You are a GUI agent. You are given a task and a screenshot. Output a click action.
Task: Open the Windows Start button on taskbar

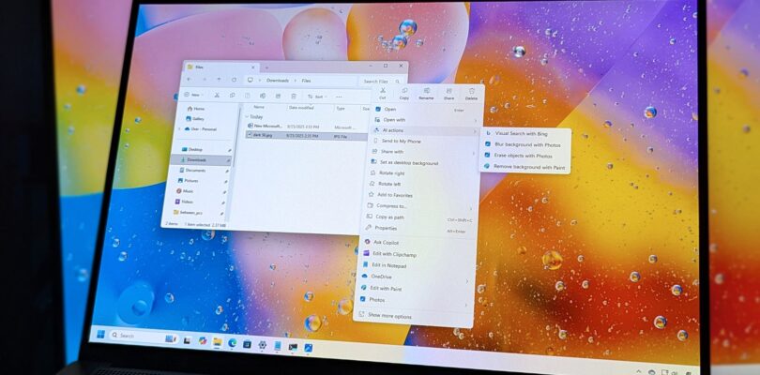point(100,335)
